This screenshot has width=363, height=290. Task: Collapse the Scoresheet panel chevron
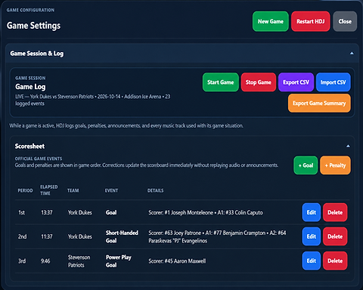pos(348,146)
